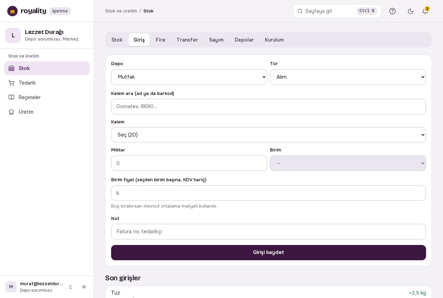
Task: Switch to the Transfer tab
Action: pyautogui.click(x=187, y=40)
